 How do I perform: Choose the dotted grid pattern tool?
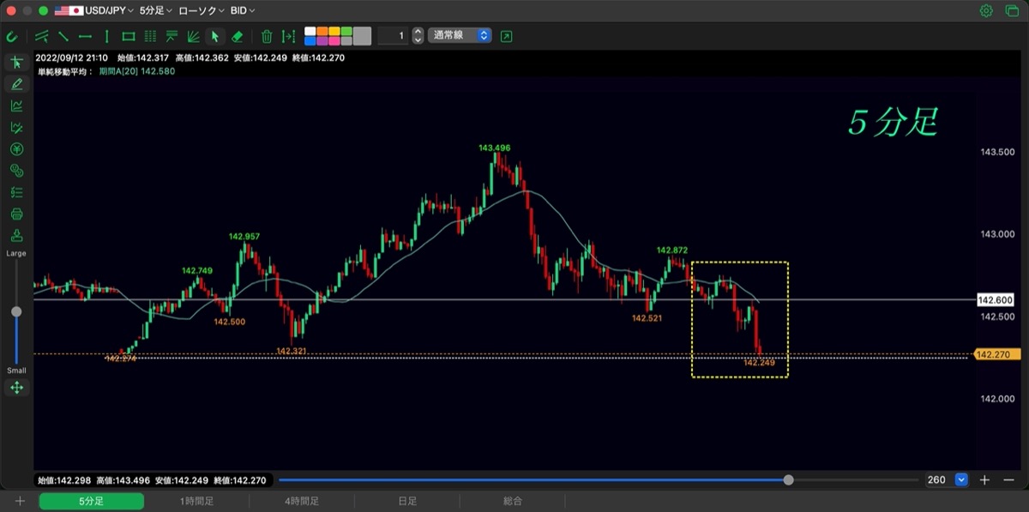pos(150,36)
